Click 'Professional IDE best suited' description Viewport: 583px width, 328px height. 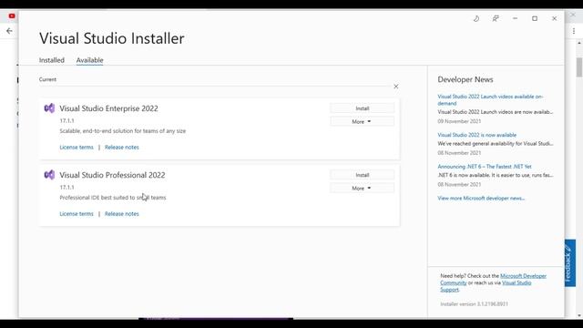113,198
